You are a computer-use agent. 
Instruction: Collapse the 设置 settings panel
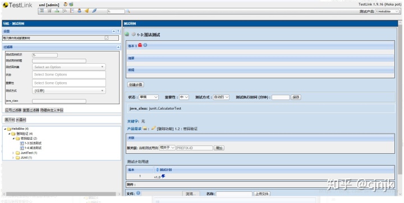click(x=114, y=31)
